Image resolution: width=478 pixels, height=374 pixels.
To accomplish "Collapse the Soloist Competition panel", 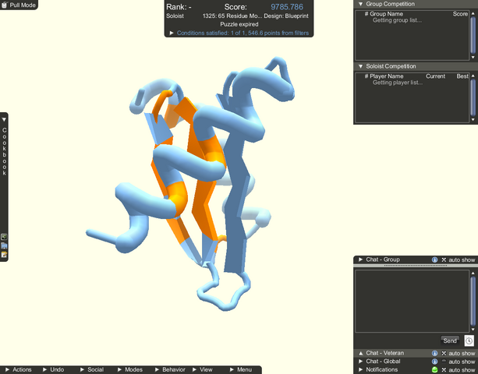I will (x=361, y=66).
